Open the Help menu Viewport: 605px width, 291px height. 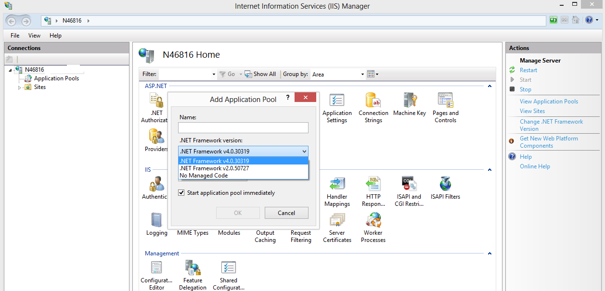(x=55, y=35)
